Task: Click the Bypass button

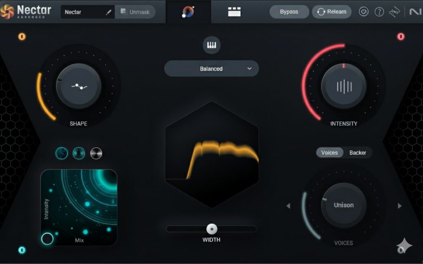Action: coord(289,12)
